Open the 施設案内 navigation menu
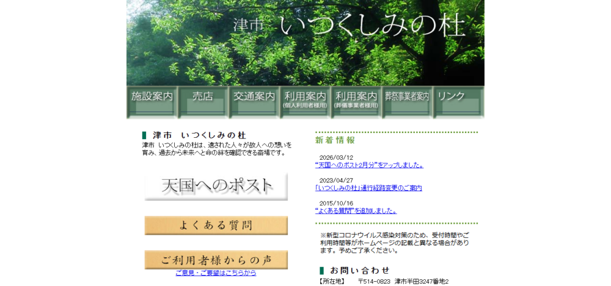The height and width of the screenshot is (286, 611). click(x=152, y=102)
